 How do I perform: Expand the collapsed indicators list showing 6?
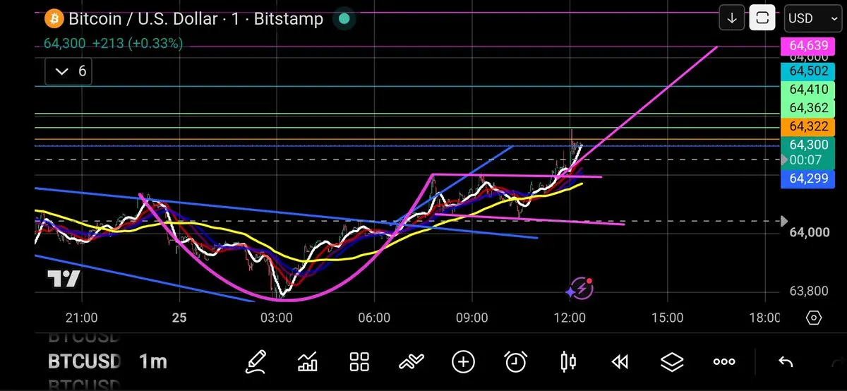(x=70, y=71)
